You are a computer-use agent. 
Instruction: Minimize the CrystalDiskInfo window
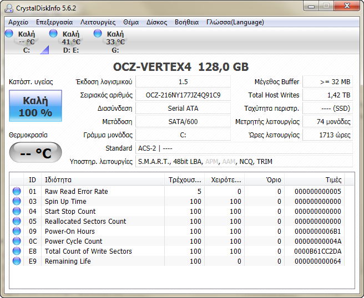click(x=311, y=6)
